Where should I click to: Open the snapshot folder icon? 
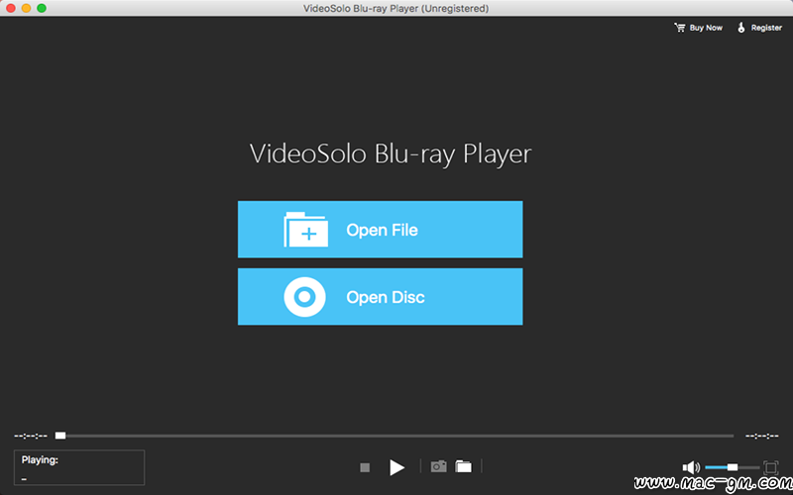[463, 466]
